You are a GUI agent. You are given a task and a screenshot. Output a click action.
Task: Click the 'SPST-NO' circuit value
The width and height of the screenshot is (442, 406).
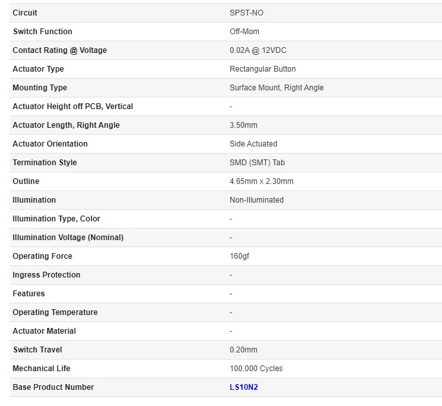246,13
